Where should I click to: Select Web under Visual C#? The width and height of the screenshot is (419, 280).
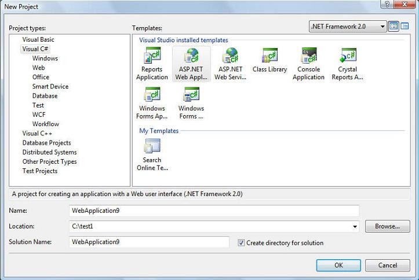click(x=38, y=68)
